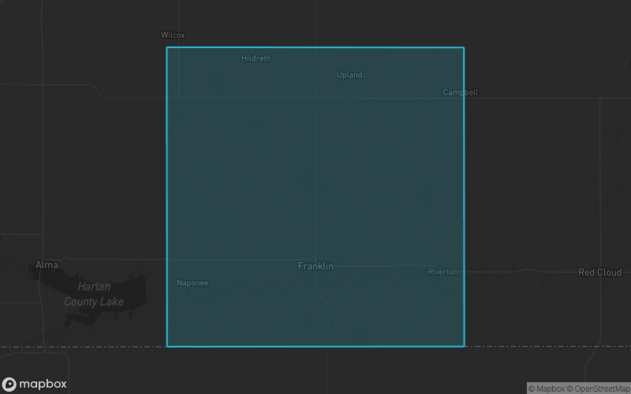Select the Campbell town label
This screenshot has height=394, width=631.
click(461, 92)
